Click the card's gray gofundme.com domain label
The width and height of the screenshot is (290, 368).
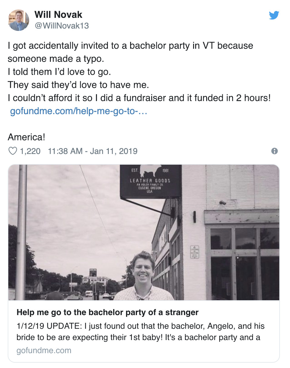coord(44,350)
